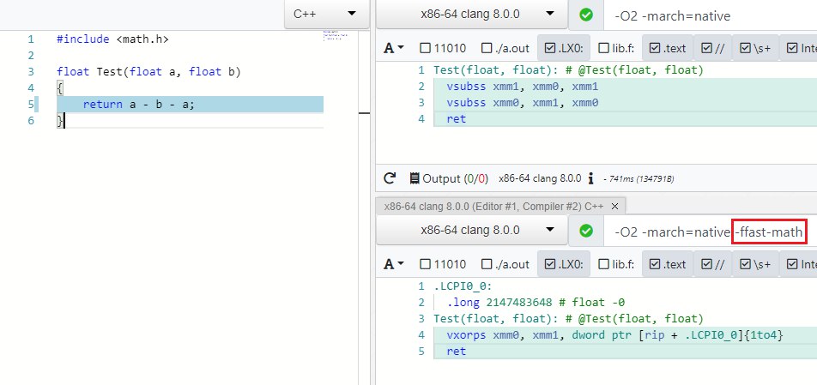Click bottom compiler green checkmark status icon
This screenshot has height=385, width=817.
coord(585,231)
